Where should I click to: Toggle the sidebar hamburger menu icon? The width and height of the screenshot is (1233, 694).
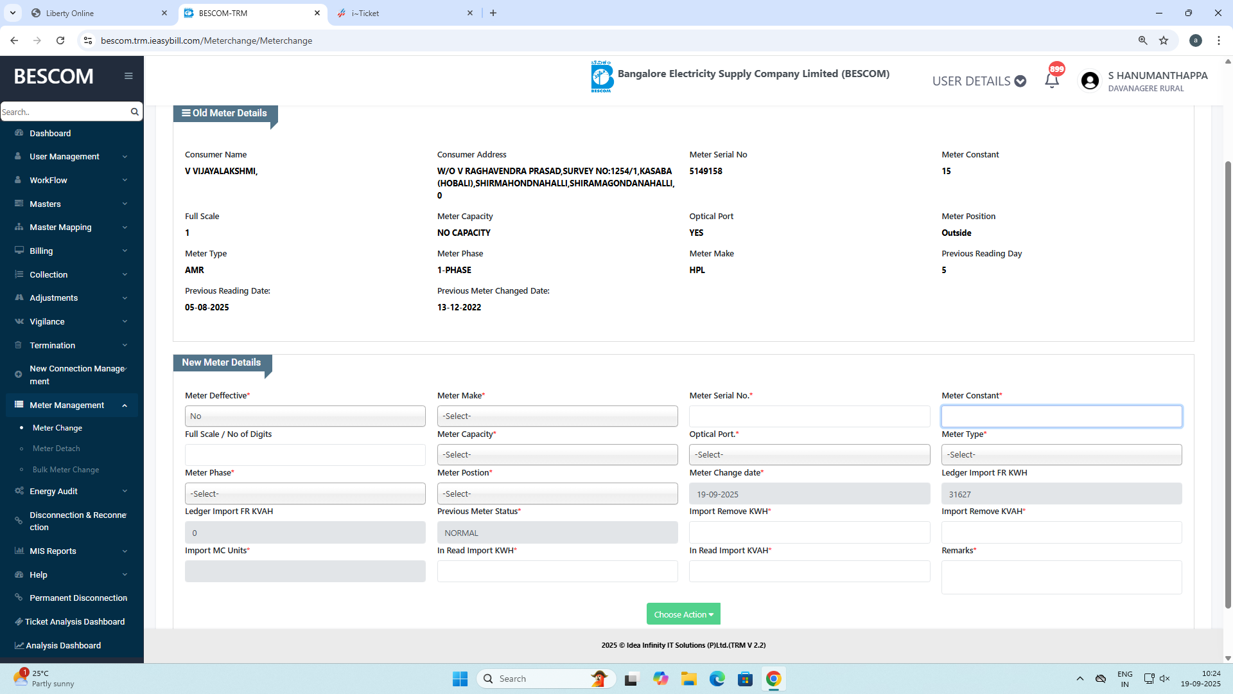click(128, 76)
